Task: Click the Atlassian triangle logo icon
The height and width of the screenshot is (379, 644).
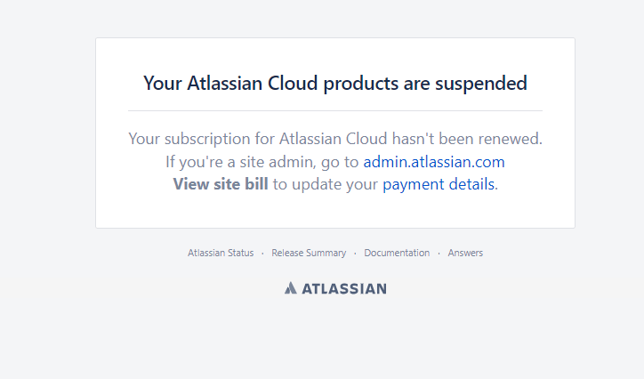Action: 290,288
